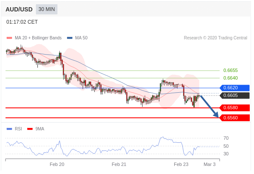This screenshot has height=174, width=254.
Task: Toggle the MA 50 legend entry
Action: click(x=77, y=38)
